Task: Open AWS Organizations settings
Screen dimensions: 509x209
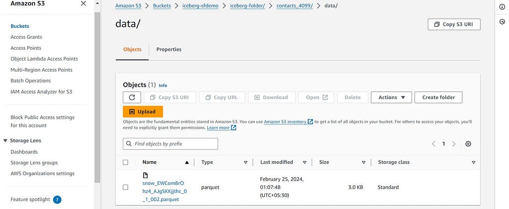Action: click(43, 174)
